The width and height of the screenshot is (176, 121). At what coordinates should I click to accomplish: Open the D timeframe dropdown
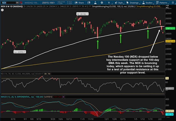pyautogui.click(x=109, y=3)
